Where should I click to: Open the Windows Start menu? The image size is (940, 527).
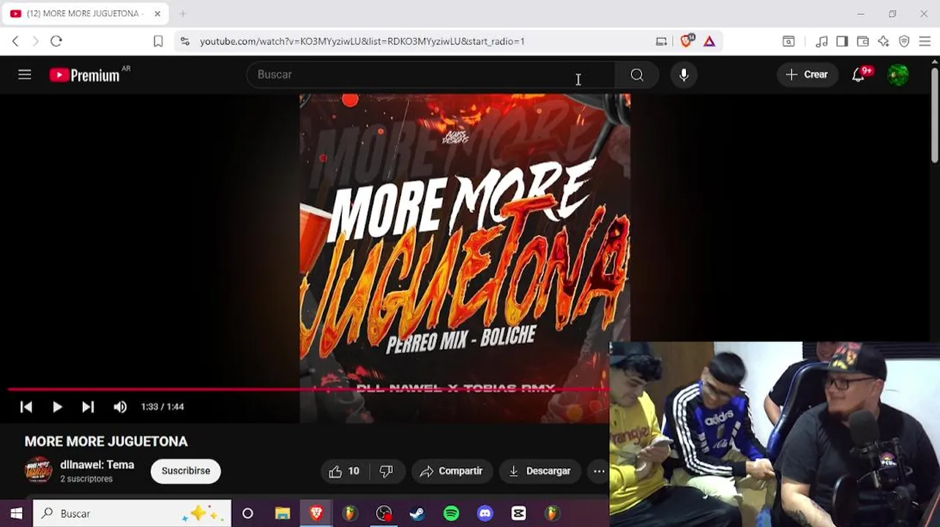pyautogui.click(x=16, y=514)
